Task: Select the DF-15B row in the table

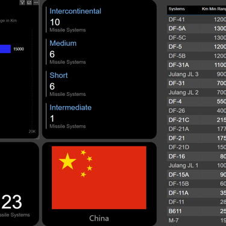Action: tap(196, 184)
